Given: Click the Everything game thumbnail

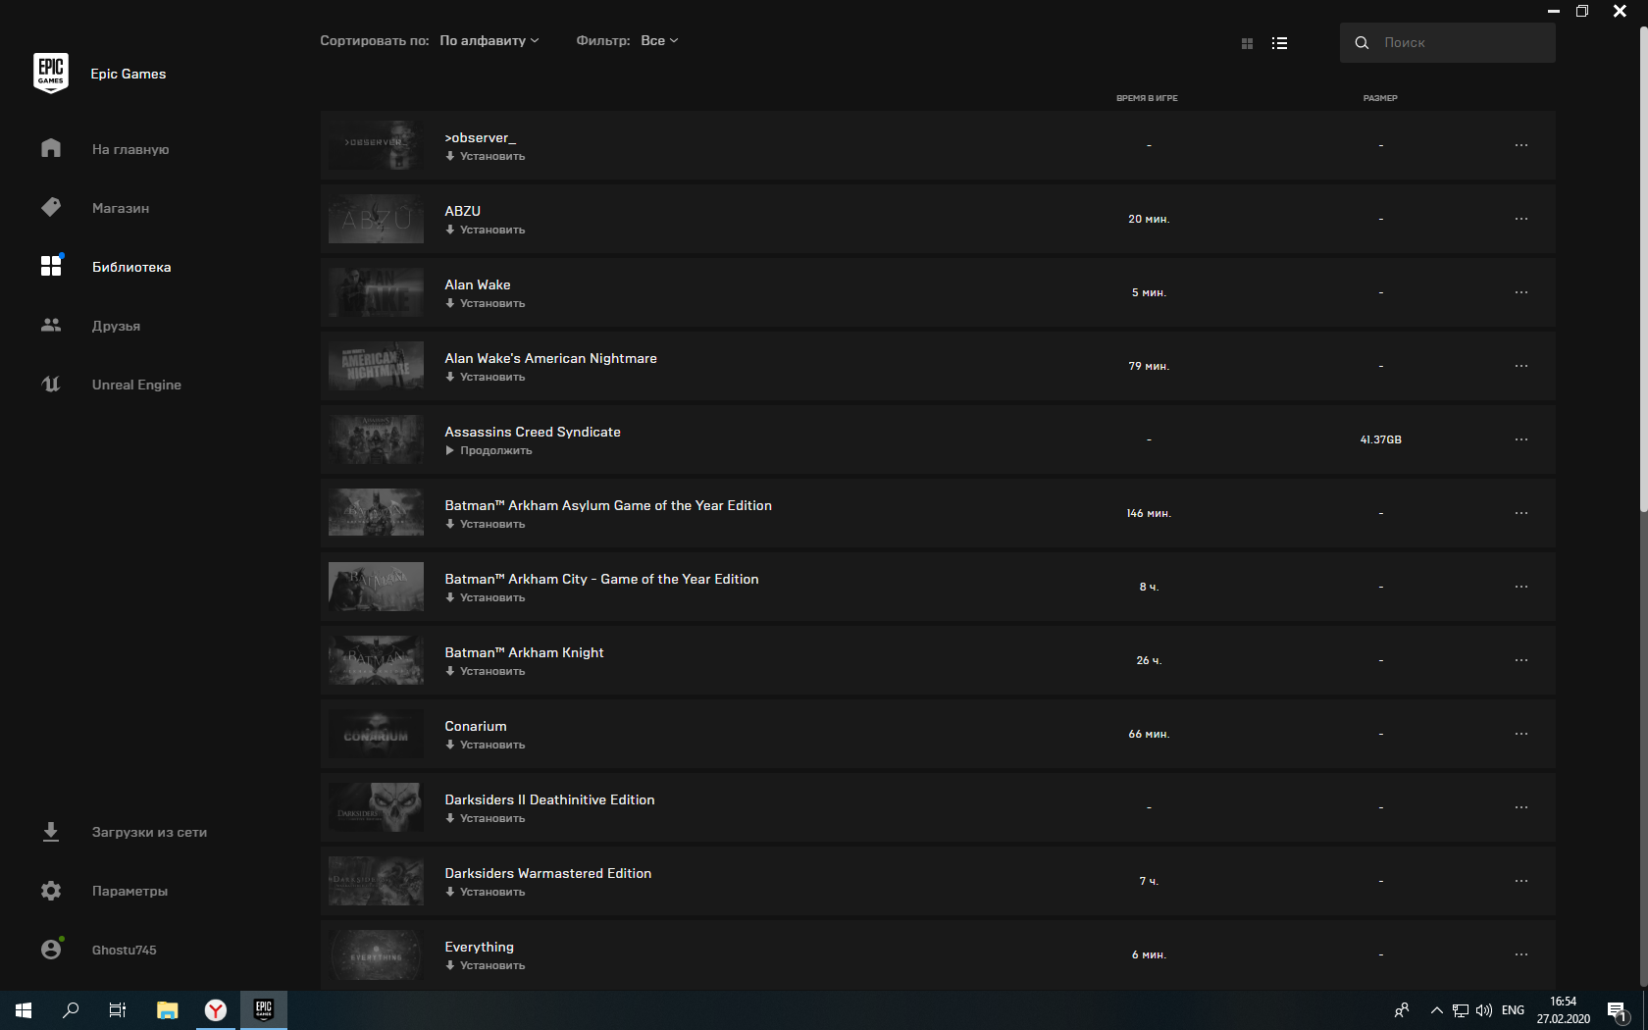Looking at the screenshot, I should [376, 954].
